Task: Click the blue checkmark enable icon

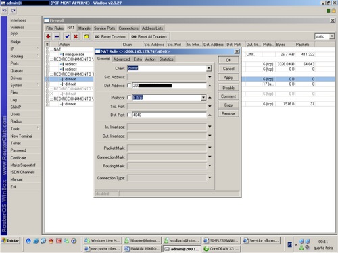Action: pos(67,36)
